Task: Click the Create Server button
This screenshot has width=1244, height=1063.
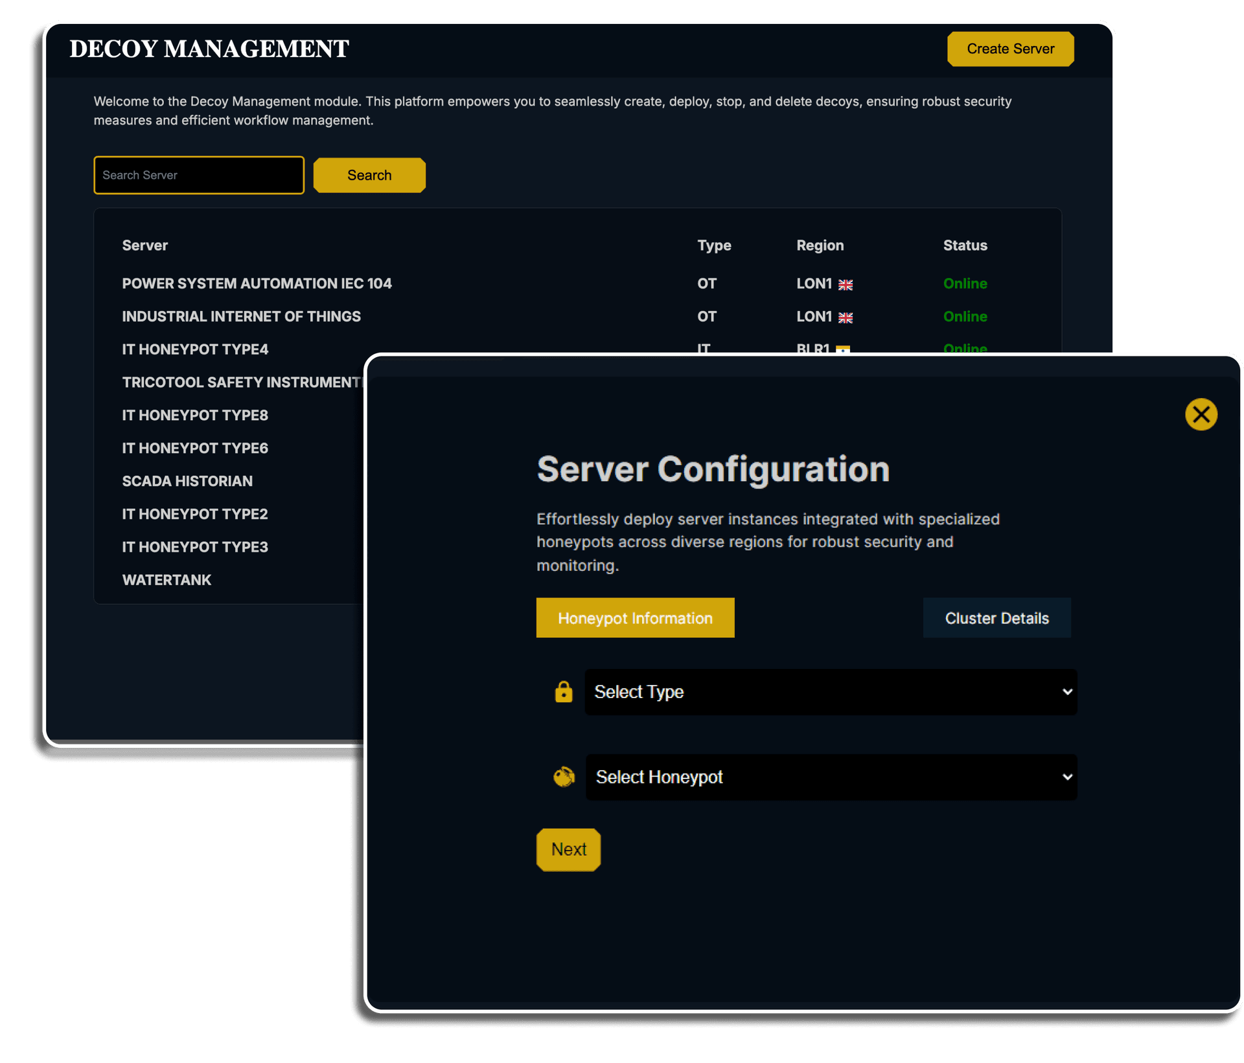Action: tap(1010, 49)
